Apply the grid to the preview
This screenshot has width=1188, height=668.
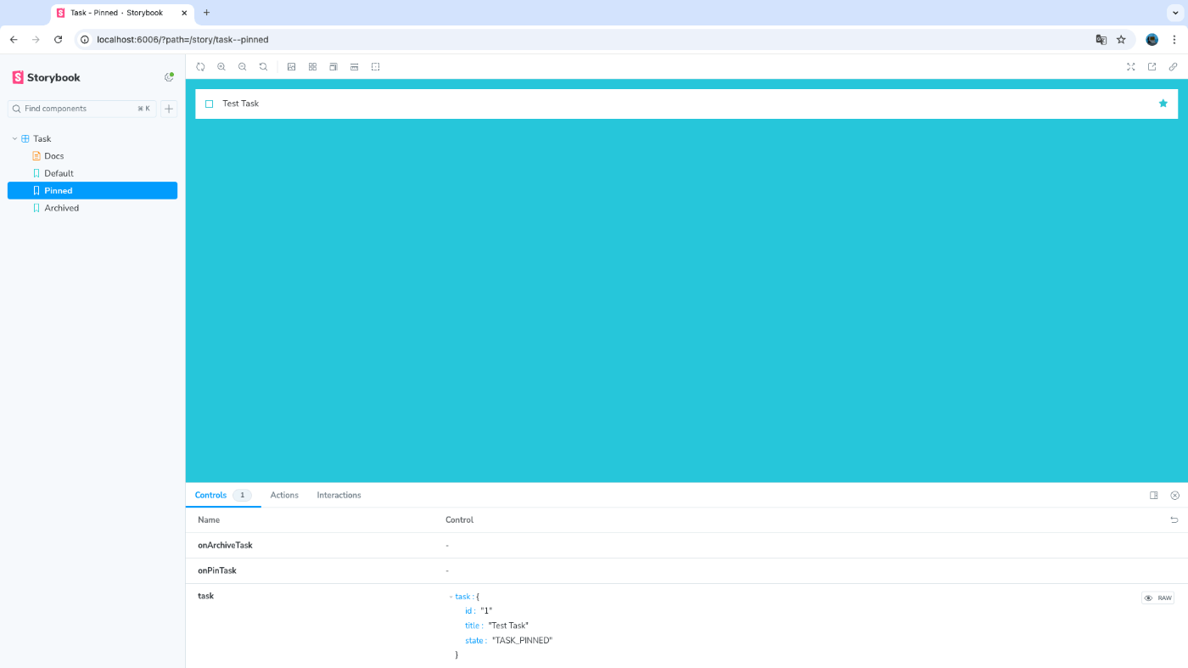point(312,66)
